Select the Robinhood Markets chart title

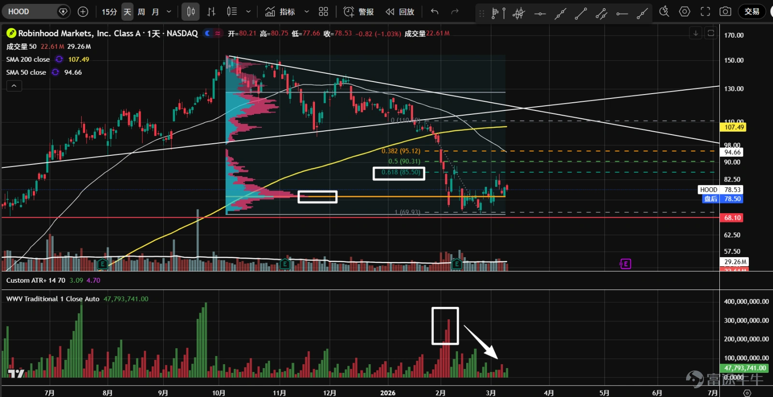108,33
